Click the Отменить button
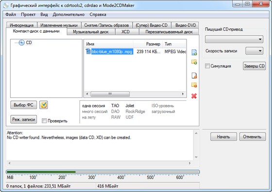The image size is (272, 192). pos(253,137)
